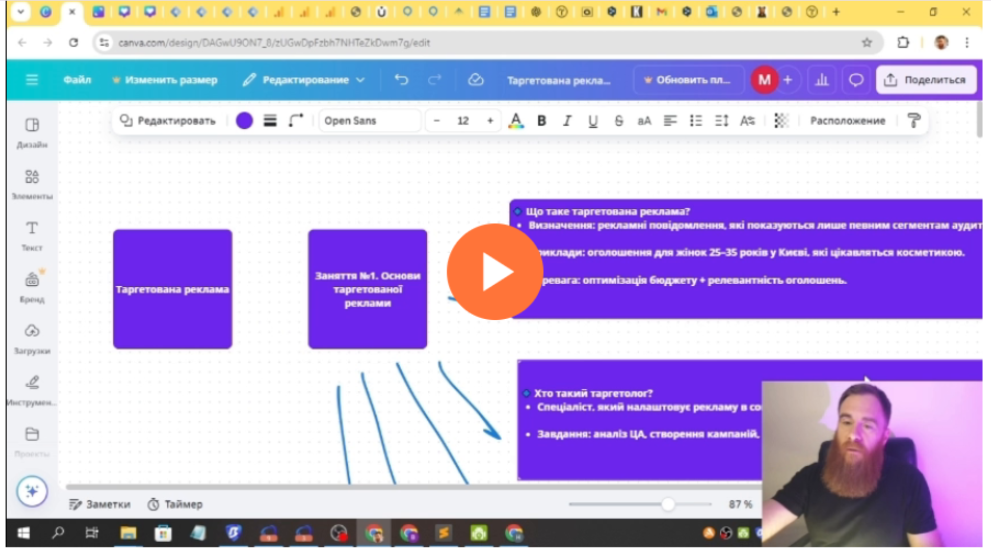
Task: Open the Расположение position tab
Action: pos(847,121)
